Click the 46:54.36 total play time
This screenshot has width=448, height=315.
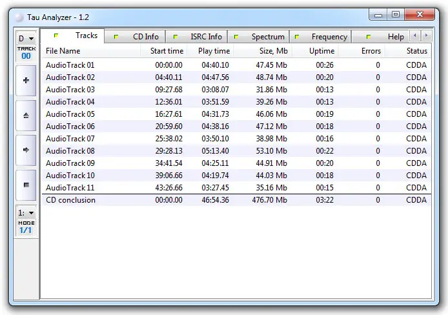(215, 200)
